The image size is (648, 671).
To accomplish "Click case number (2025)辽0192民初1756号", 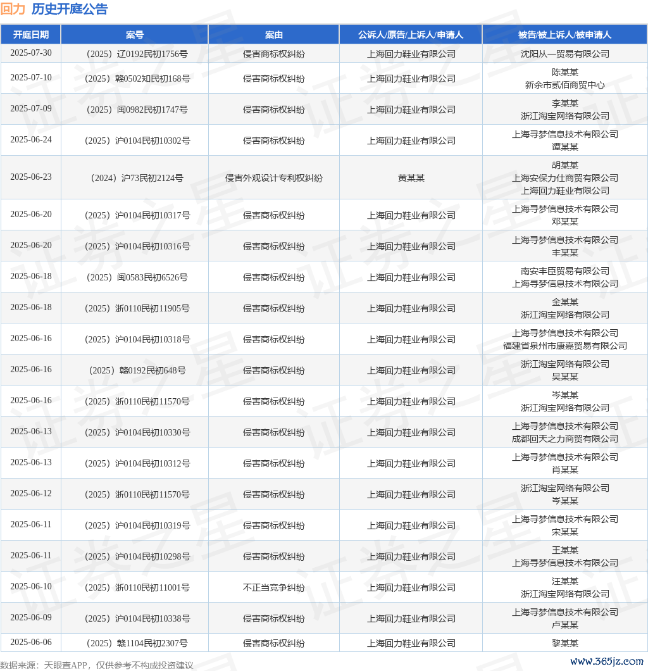I will tap(137, 54).
